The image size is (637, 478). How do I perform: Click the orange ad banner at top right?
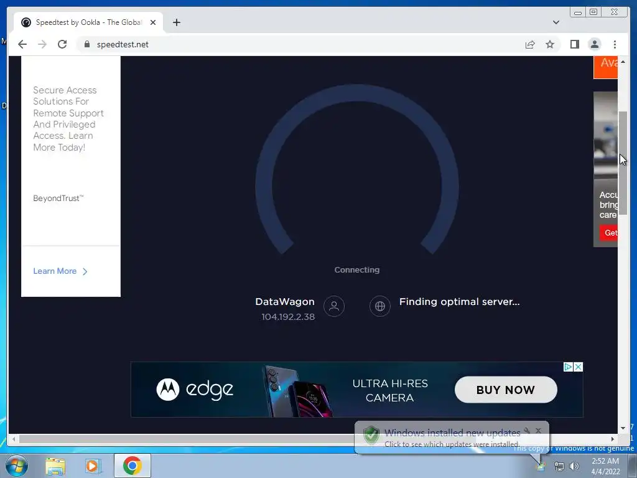[x=605, y=67]
